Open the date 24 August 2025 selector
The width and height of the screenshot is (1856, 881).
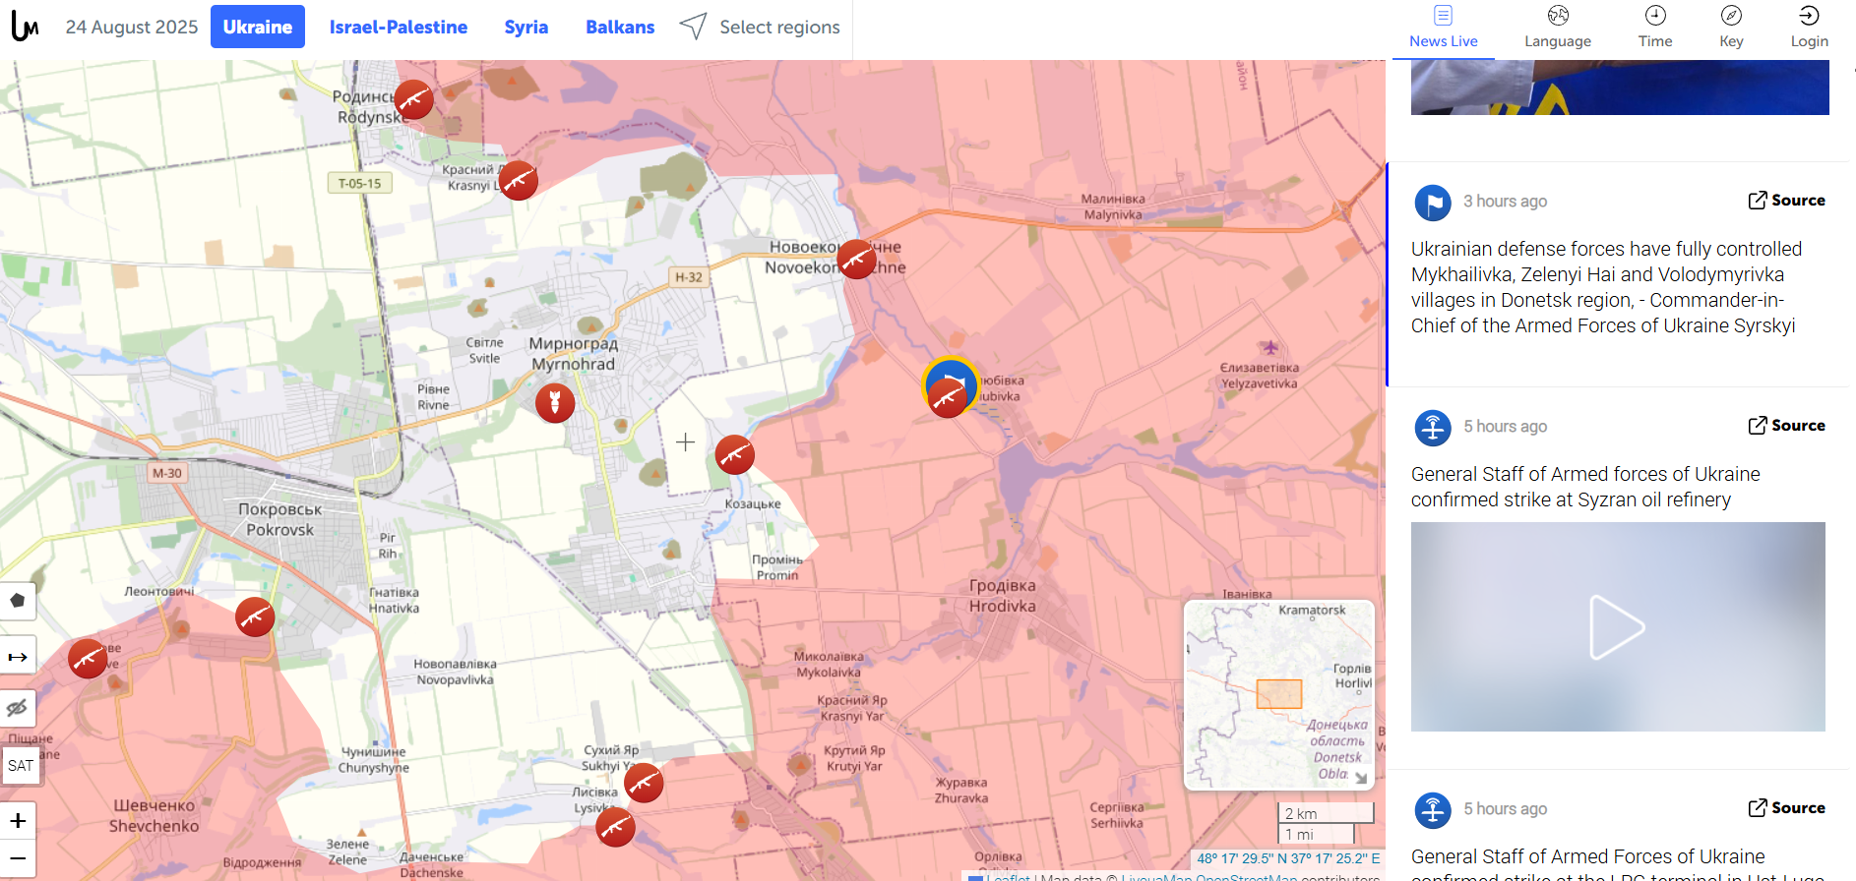[132, 27]
